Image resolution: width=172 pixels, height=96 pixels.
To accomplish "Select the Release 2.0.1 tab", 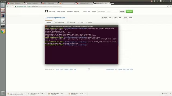I will (102, 3).
